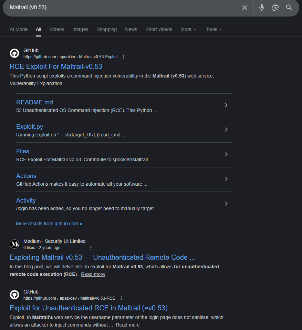
Task: Click Read more on Medium snippet
Action: point(93,274)
